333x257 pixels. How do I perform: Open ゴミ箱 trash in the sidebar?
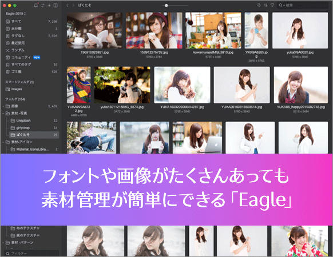coord(31,71)
